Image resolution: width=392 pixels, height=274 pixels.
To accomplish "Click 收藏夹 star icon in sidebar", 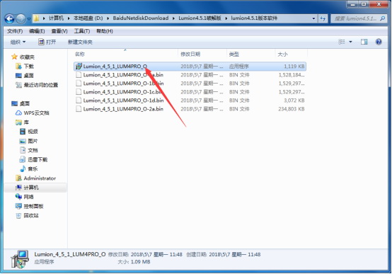I will coord(14,57).
